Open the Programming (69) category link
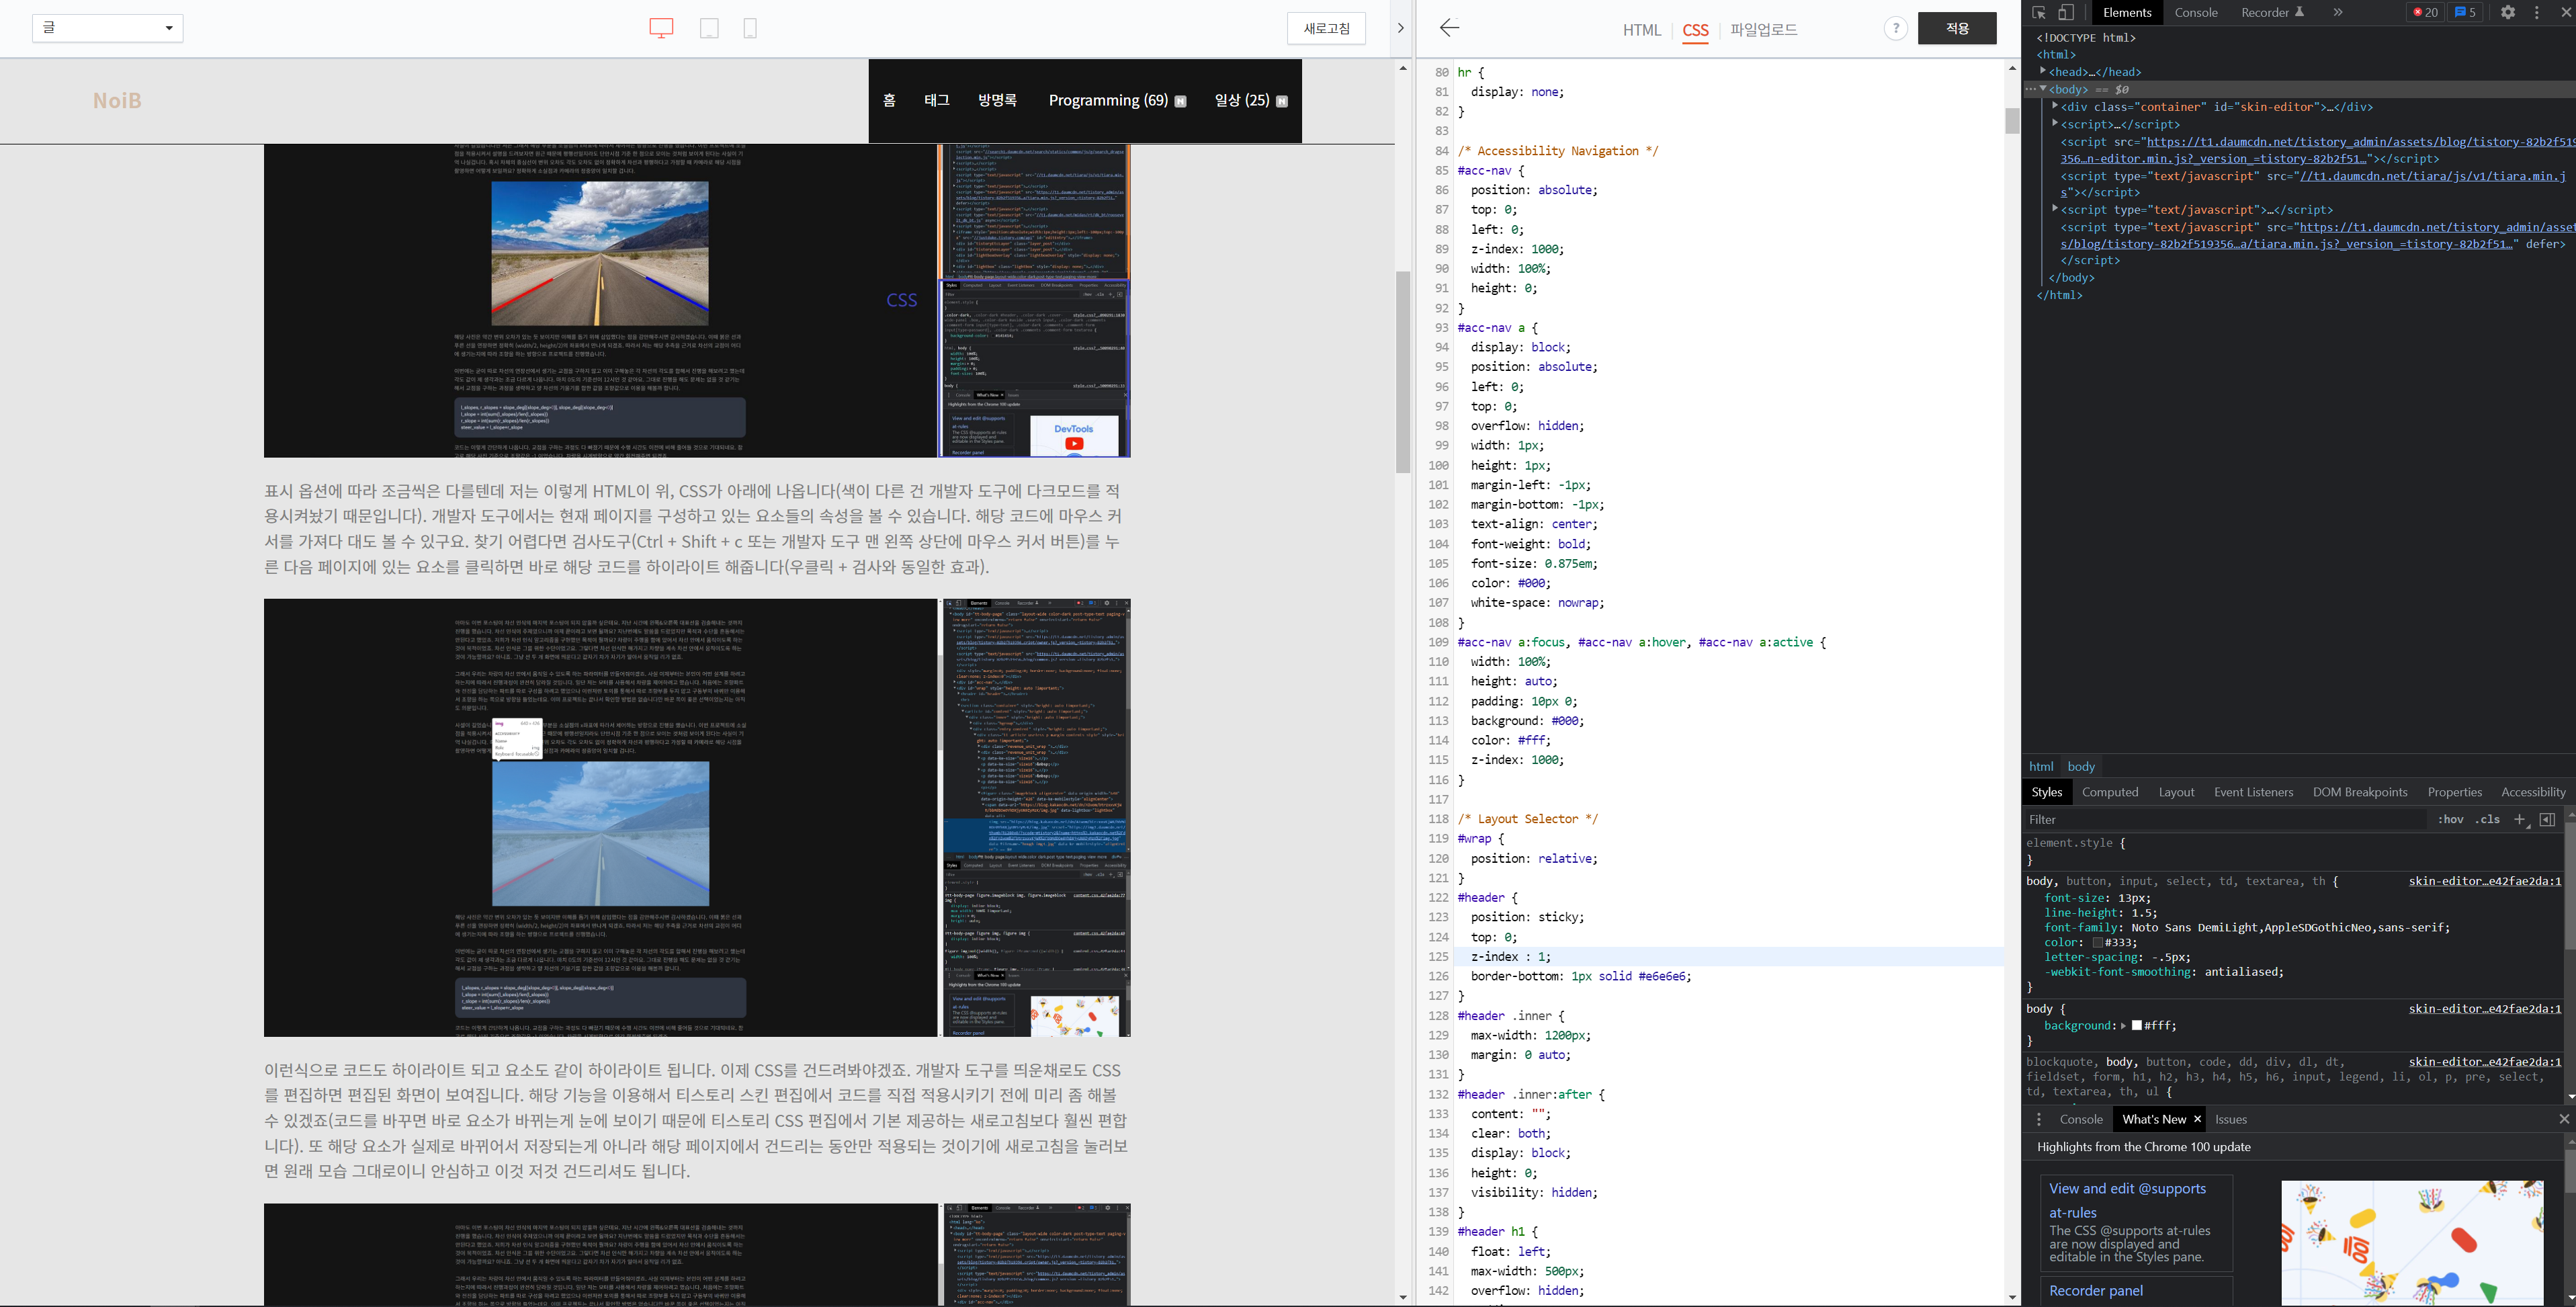 pyautogui.click(x=1108, y=101)
